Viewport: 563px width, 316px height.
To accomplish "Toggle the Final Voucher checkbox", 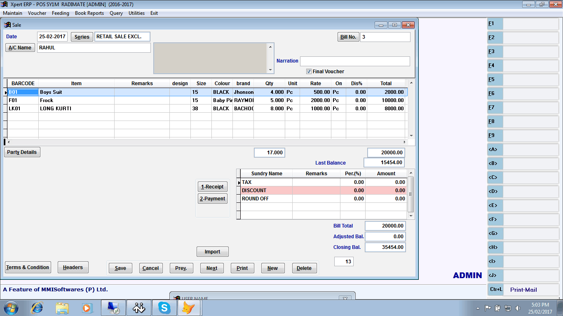I will [309, 72].
